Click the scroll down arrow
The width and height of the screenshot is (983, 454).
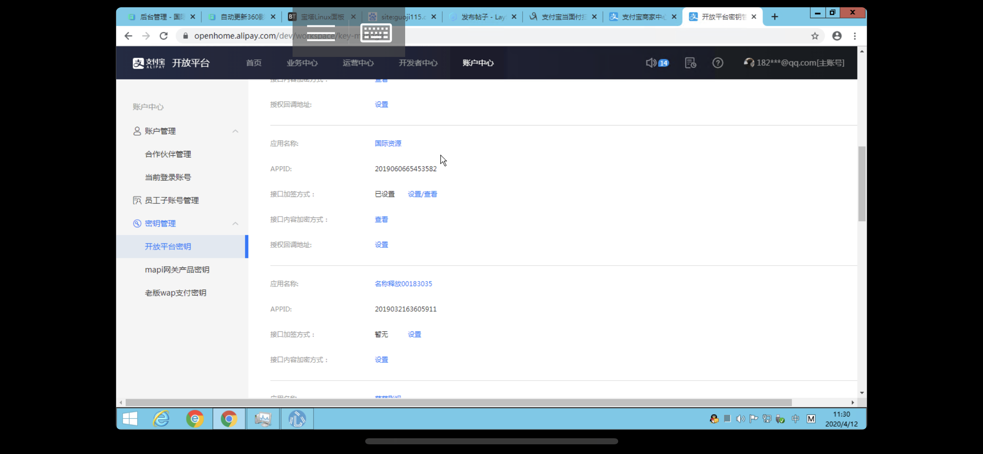[x=862, y=393]
